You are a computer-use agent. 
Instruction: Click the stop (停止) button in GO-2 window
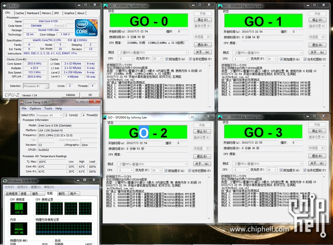point(202,131)
